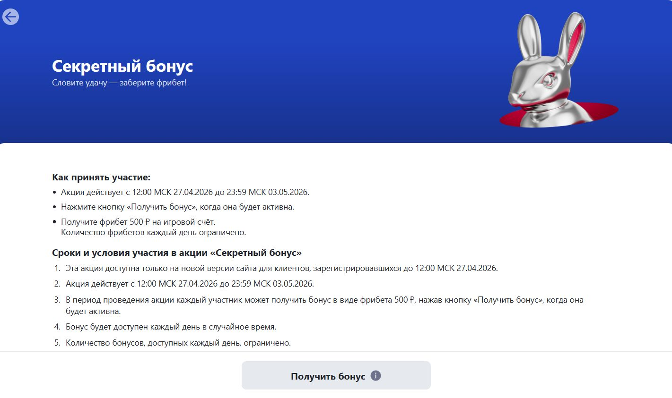This screenshot has height=398, width=672.
Task: Click the Секретный бонус title
Action: pyautogui.click(x=122, y=66)
